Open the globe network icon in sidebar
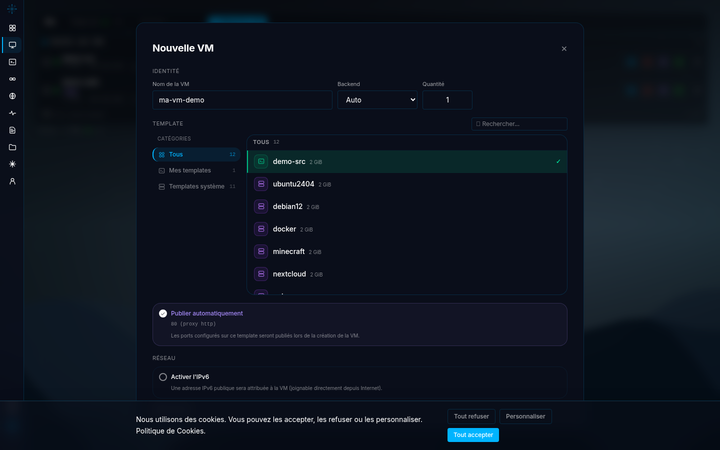720x450 pixels. pyautogui.click(x=12, y=96)
